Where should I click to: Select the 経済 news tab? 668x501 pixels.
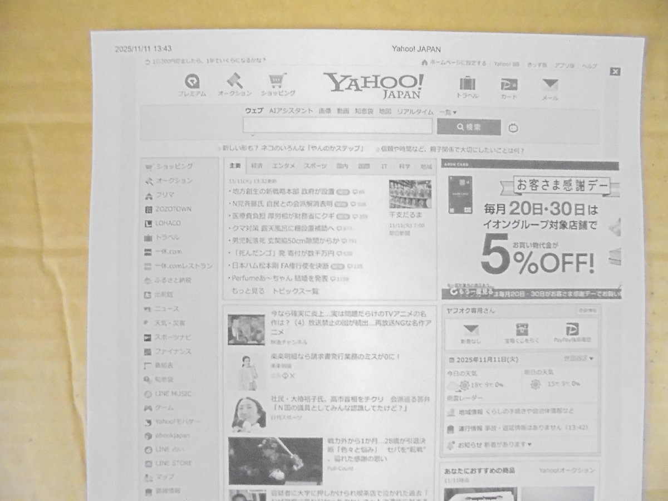click(257, 166)
